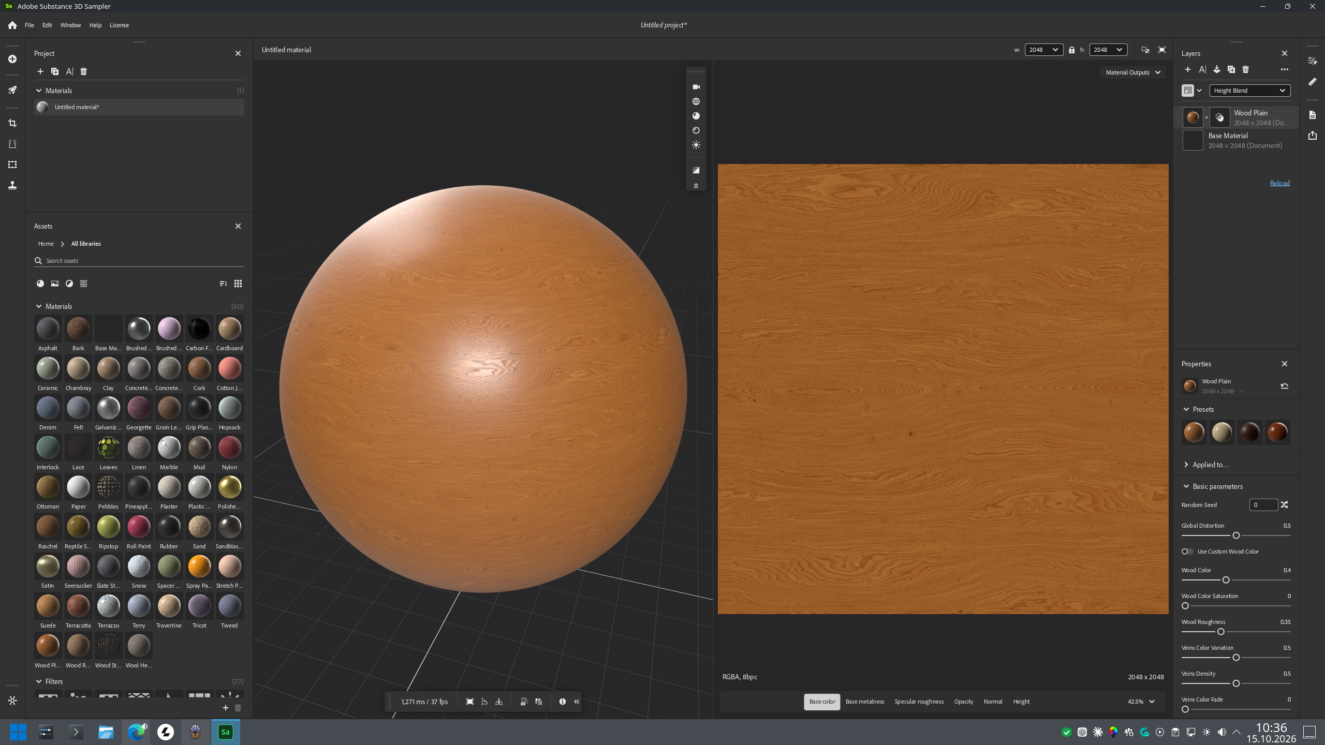This screenshot has height=745, width=1325.
Task: Show the Specular roughness channel
Action: pyautogui.click(x=919, y=702)
